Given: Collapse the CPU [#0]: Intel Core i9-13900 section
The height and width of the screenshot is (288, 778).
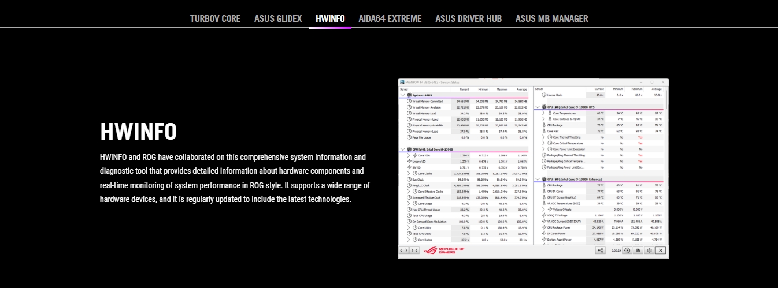Looking at the screenshot, I should tap(403, 149).
